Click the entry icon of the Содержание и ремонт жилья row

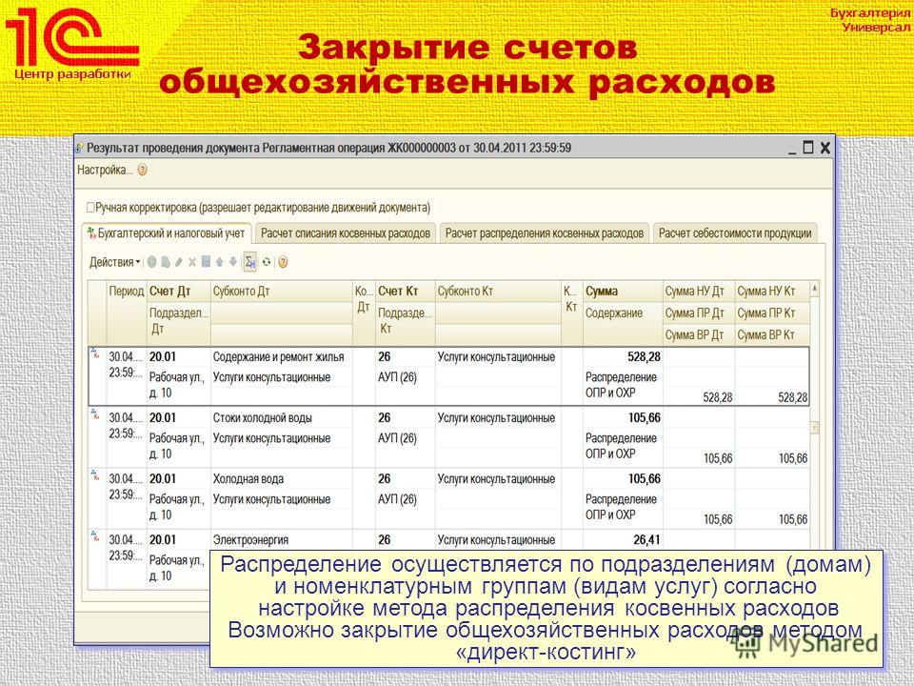pos(95,353)
